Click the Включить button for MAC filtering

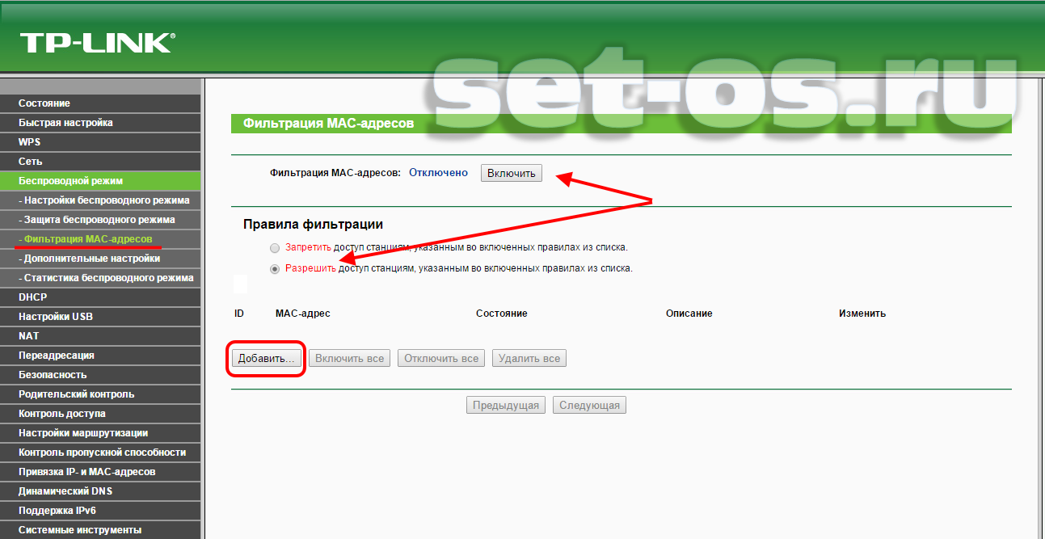[512, 173]
